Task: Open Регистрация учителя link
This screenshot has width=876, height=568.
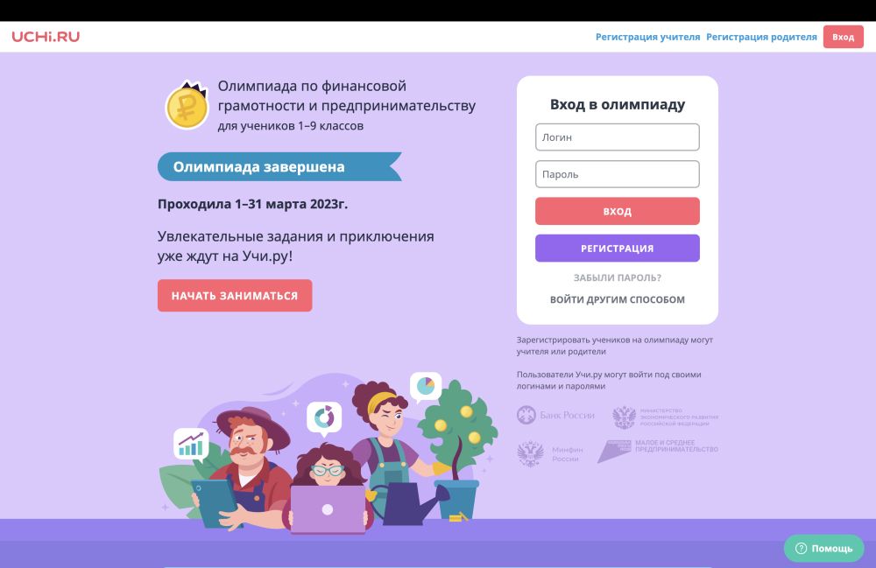Action: tap(647, 37)
